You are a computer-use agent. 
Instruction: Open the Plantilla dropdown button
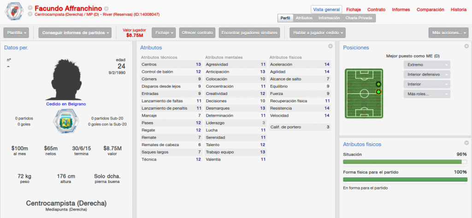coord(16,33)
